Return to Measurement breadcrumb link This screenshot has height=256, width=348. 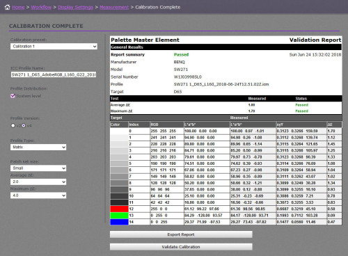(114, 7)
